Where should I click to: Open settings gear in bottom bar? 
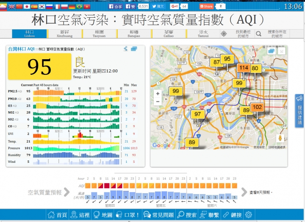(248, 215)
